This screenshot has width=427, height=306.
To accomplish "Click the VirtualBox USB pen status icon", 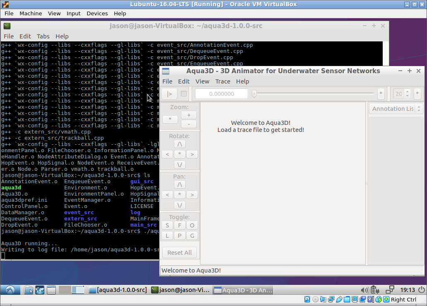I will pyautogui.click(x=339, y=299).
